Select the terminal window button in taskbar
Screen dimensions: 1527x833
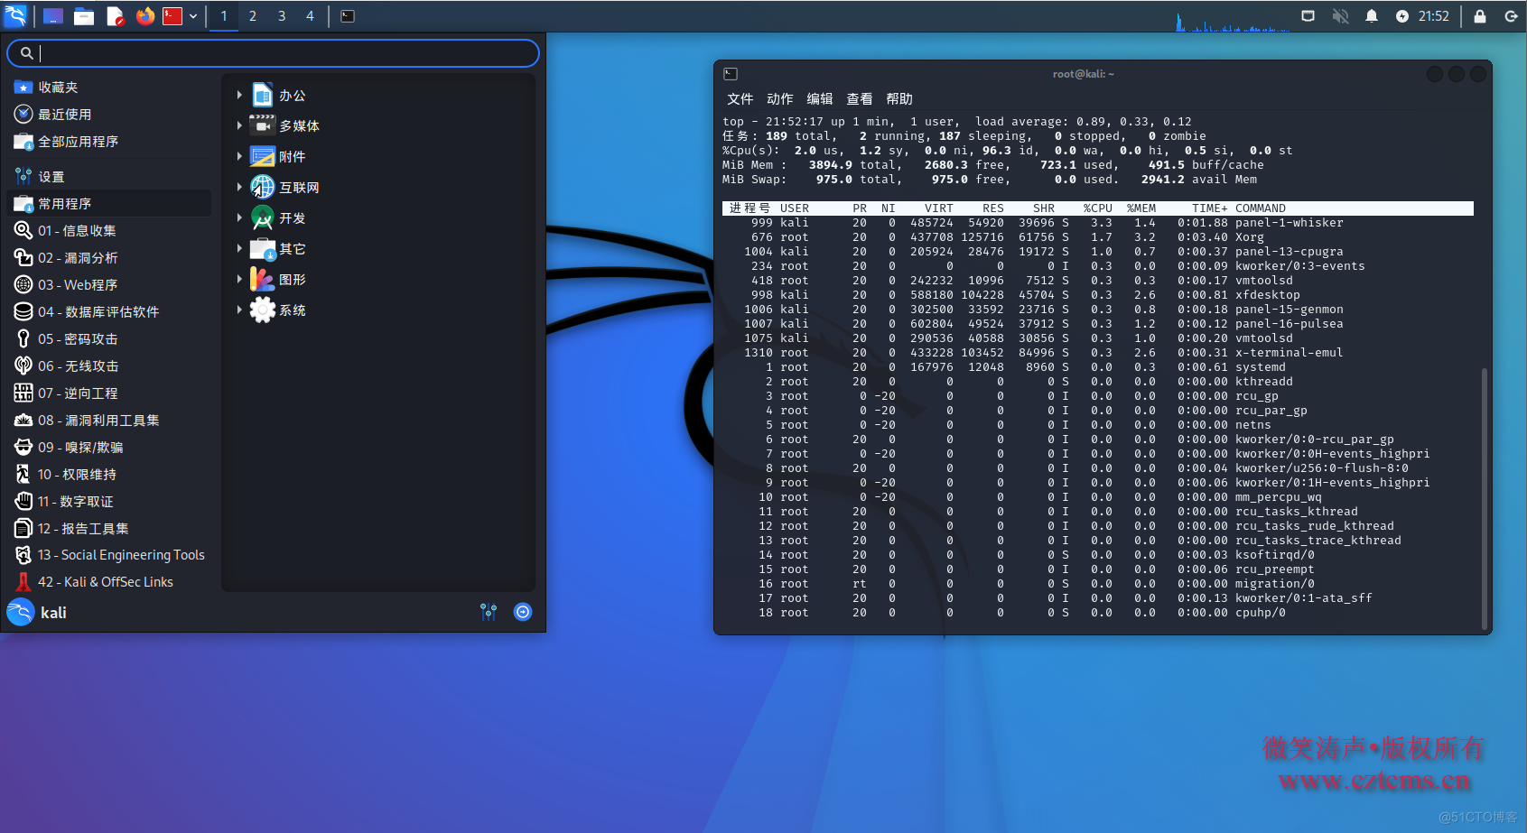(348, 16)
